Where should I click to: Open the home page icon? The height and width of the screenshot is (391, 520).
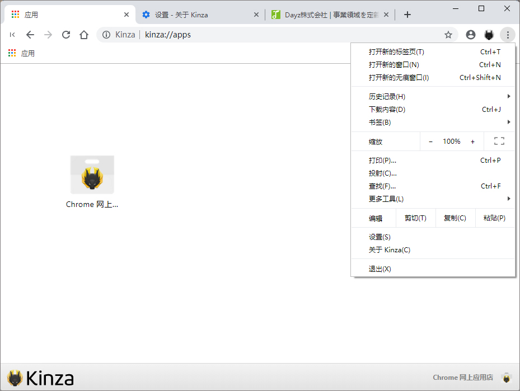tap(84, 35)
